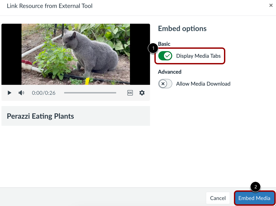The image size is (276, 206).
Task: Click the gear icon for playback options
Action: tap(142, 93)
